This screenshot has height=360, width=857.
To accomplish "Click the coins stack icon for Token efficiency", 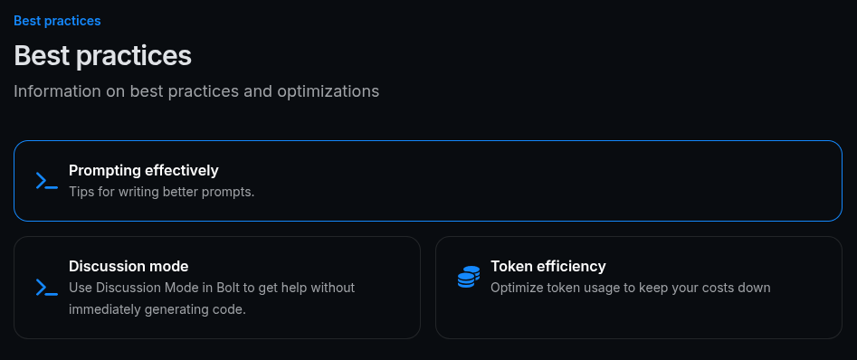I will (469, 277).
